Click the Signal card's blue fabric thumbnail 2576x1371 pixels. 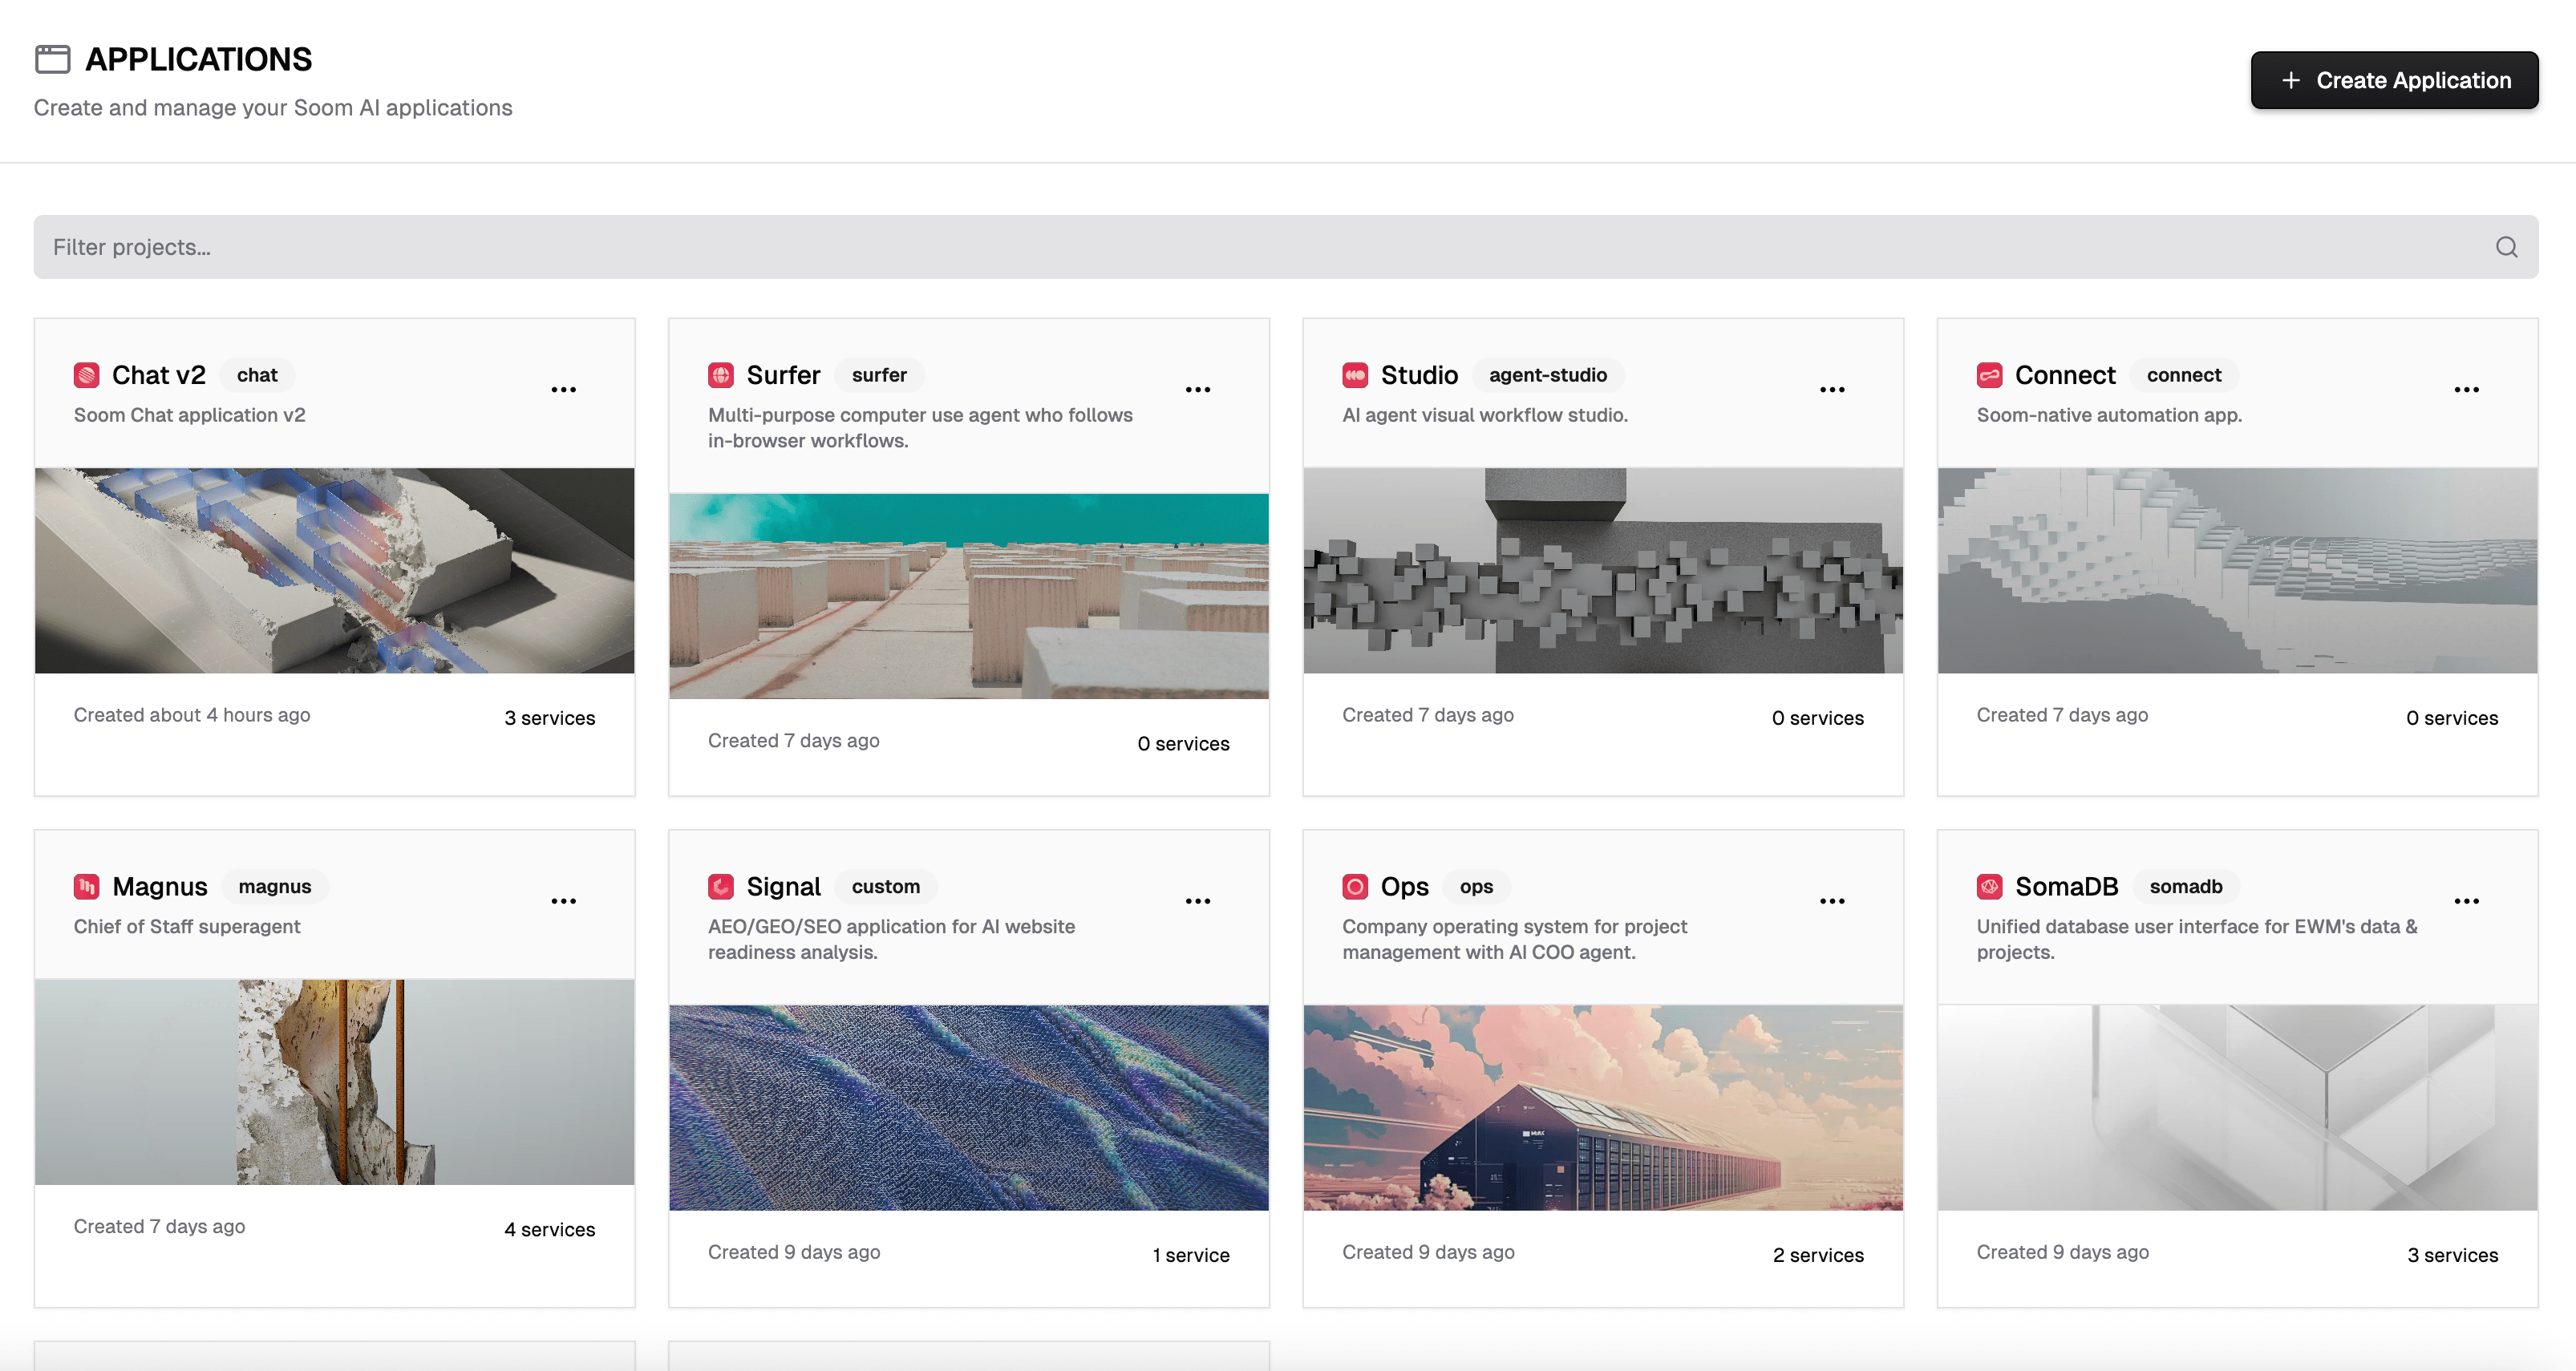click(968, 1107)
